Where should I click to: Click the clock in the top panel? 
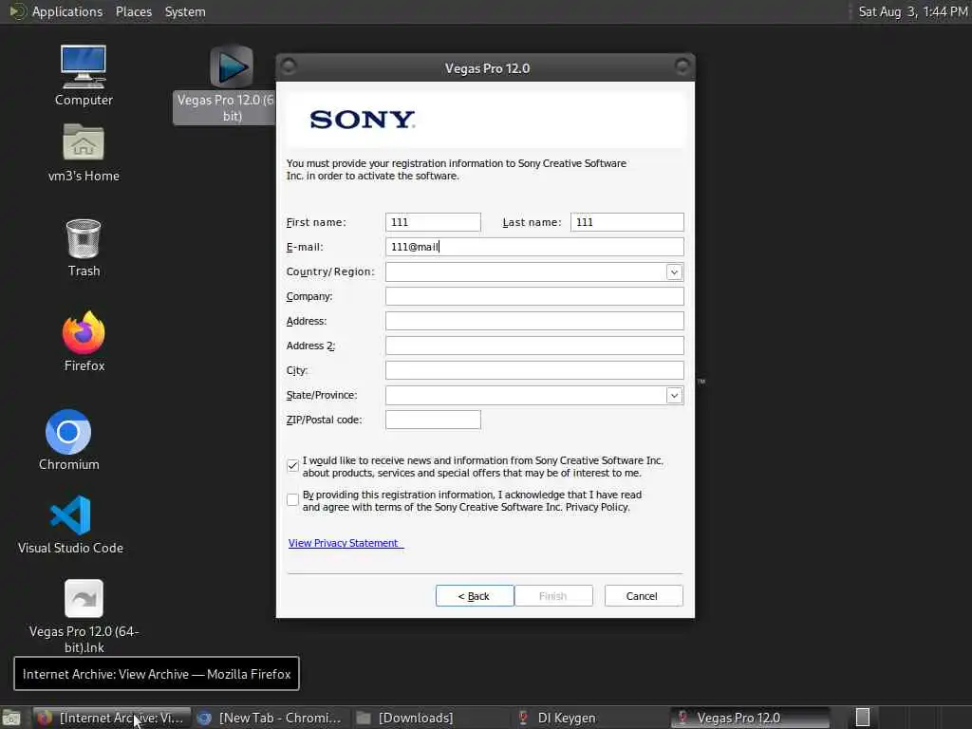912,11
